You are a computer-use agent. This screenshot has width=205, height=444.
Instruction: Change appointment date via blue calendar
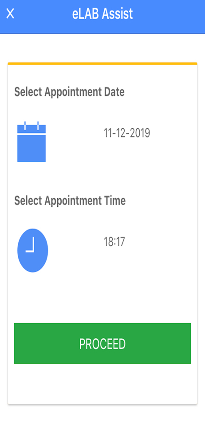tap(32, 142)
